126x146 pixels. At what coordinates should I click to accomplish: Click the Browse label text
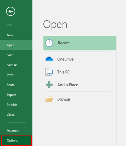64,99
